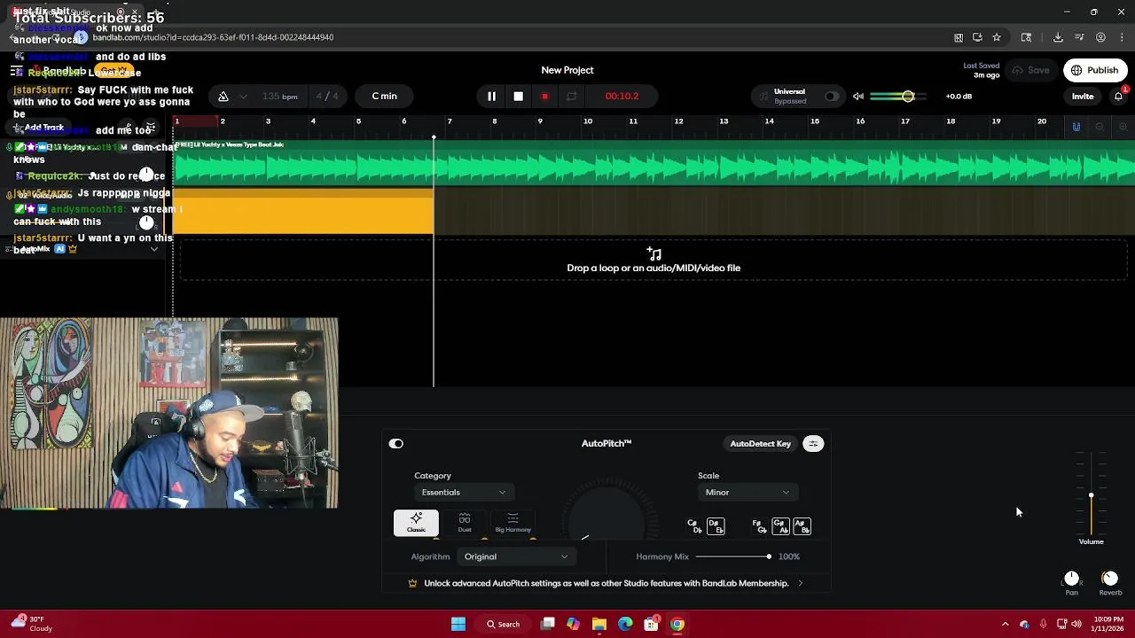Toggle the Universal mastering bypass switch

(x=832, y=96)
